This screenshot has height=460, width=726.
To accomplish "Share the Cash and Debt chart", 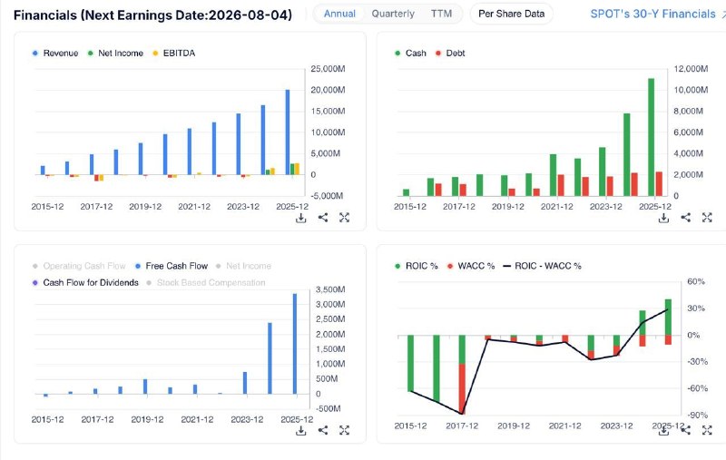I will click(686, 218).
